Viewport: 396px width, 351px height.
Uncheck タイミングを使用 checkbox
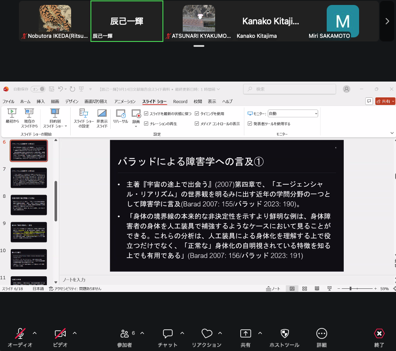pos(197,114)
